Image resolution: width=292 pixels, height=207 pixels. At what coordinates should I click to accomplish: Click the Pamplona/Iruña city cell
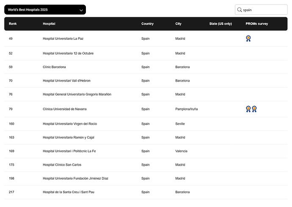coord(186,109)
